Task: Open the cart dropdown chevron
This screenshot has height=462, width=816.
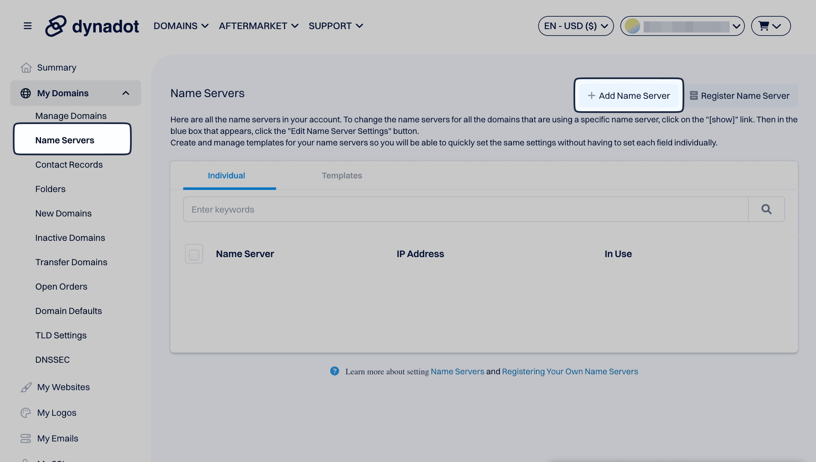Action: click(x=777, y=27)
